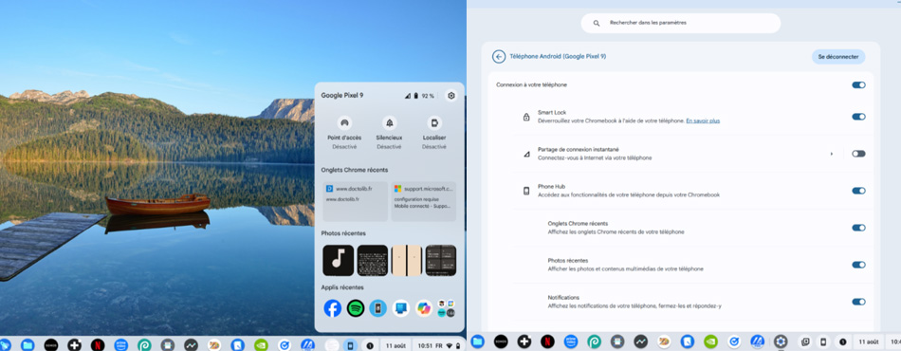This screenshot has height=351, width=901.
Task: Click the Phone Hub shelf icon
Action: 349,345
